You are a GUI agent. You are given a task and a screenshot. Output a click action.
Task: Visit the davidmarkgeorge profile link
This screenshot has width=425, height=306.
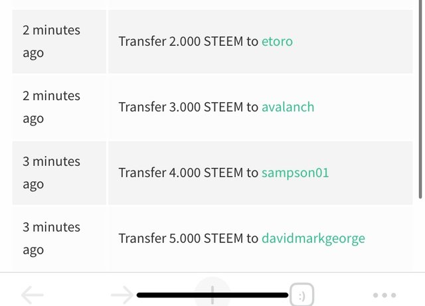click(313, 238)
